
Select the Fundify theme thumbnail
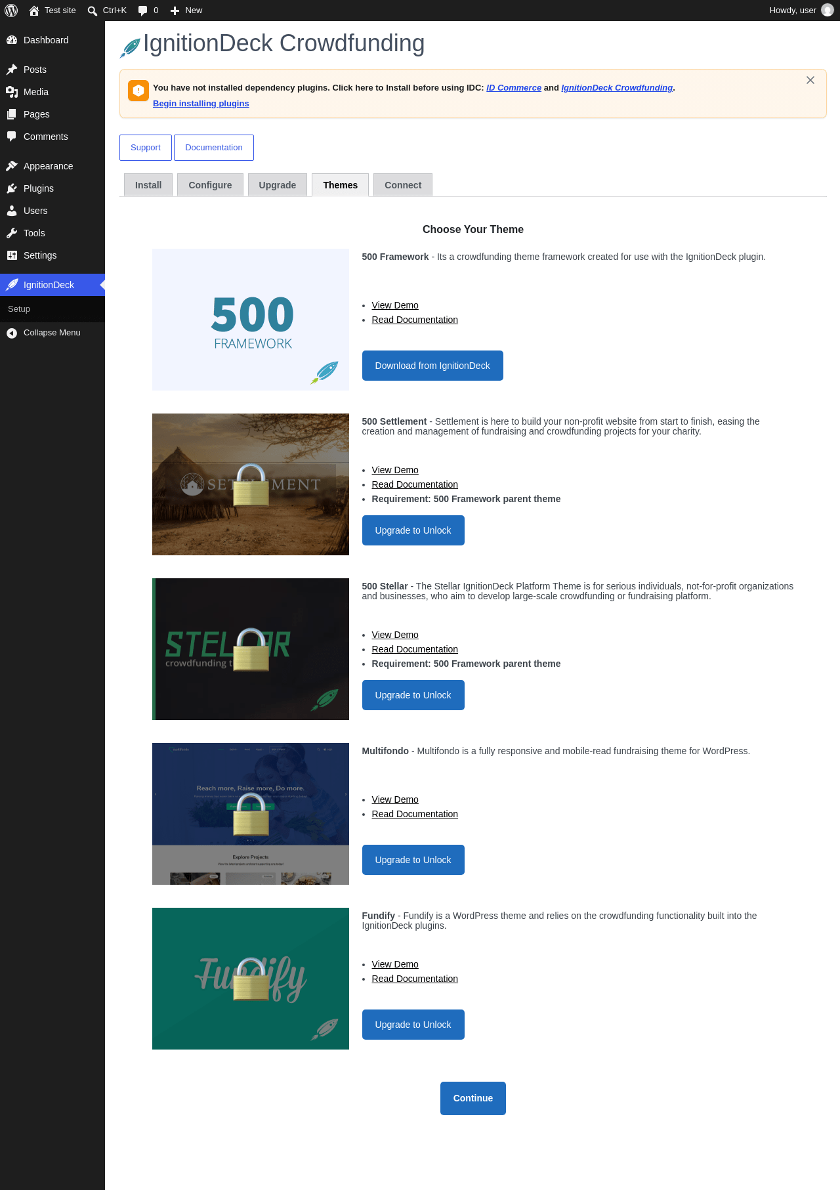251,979
